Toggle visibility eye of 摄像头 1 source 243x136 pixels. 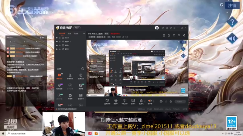pyautogui.click(x=57, y=42)
